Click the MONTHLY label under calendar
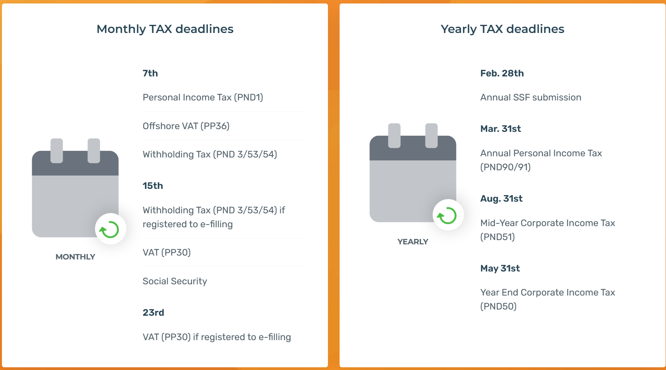Image resolution: width=666 pixels, height=370 pixels. point(75,257)
